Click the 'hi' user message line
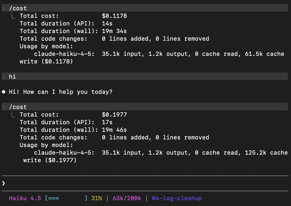 tap(145, 76)
